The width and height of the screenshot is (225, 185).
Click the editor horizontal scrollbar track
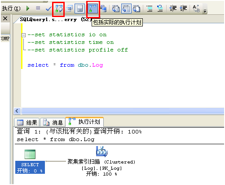point(123,111)
